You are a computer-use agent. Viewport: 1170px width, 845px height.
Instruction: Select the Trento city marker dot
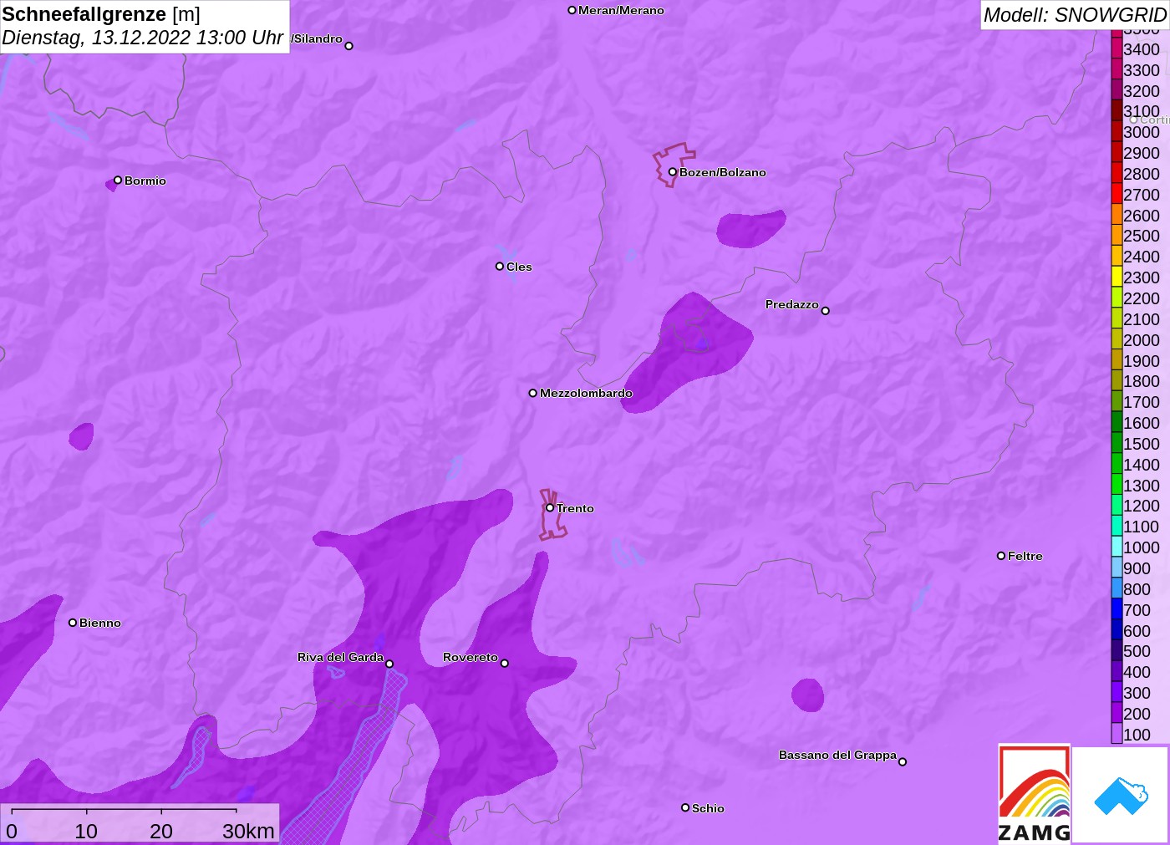tap(550, 507)
